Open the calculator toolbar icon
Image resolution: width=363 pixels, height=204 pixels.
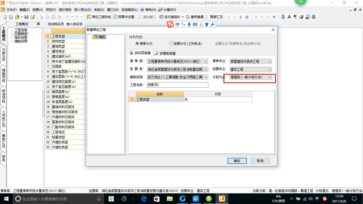click(x=283, y=17)
